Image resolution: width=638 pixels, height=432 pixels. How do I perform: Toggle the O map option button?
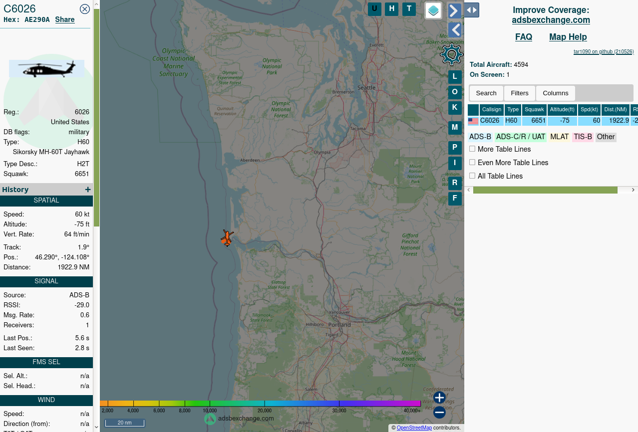coord(455,92)
